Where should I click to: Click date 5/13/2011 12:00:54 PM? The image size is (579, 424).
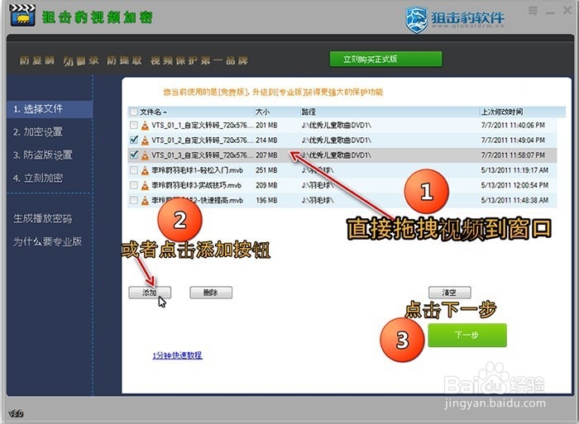pos(514,185)
